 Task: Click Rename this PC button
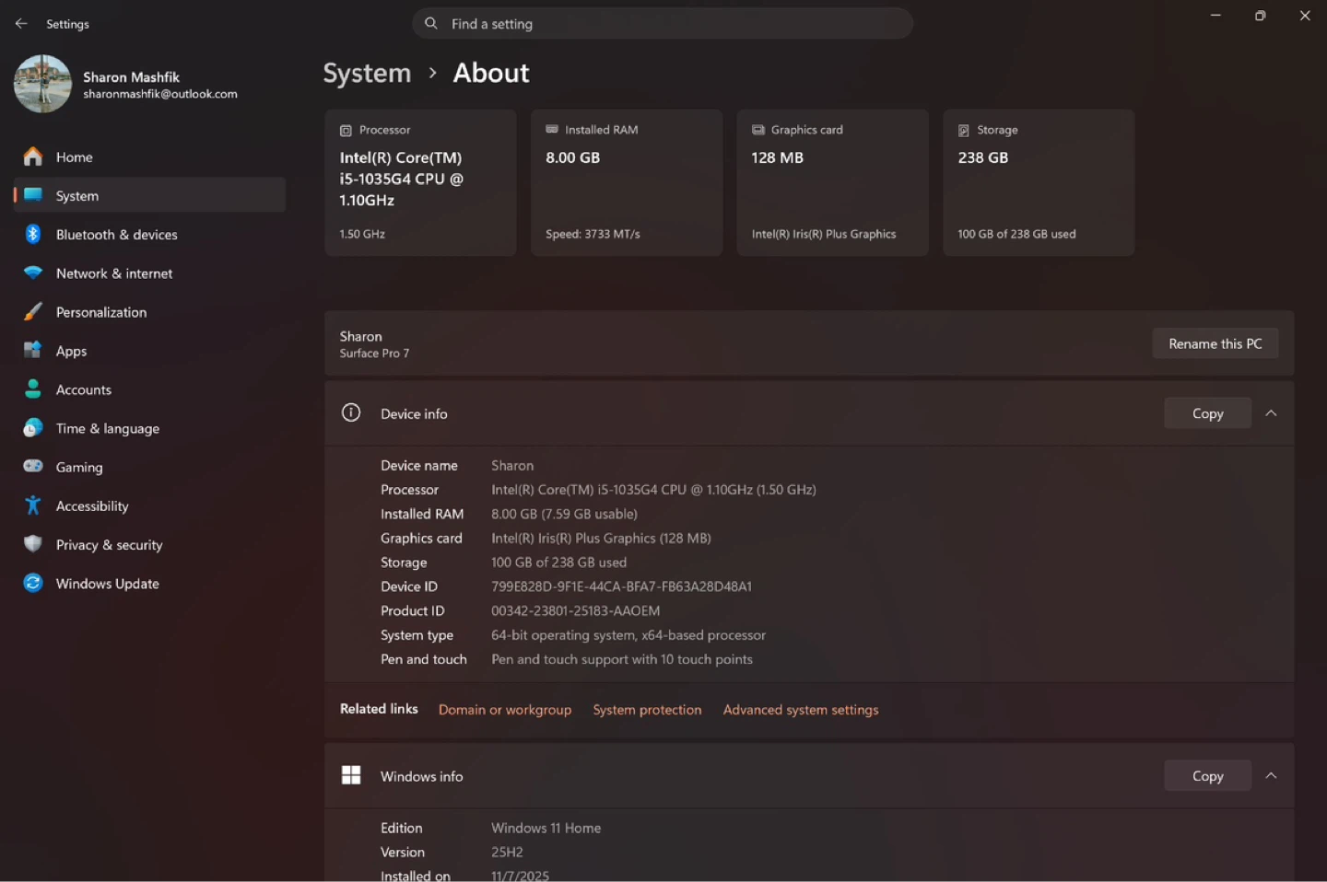click(1215, 343)
